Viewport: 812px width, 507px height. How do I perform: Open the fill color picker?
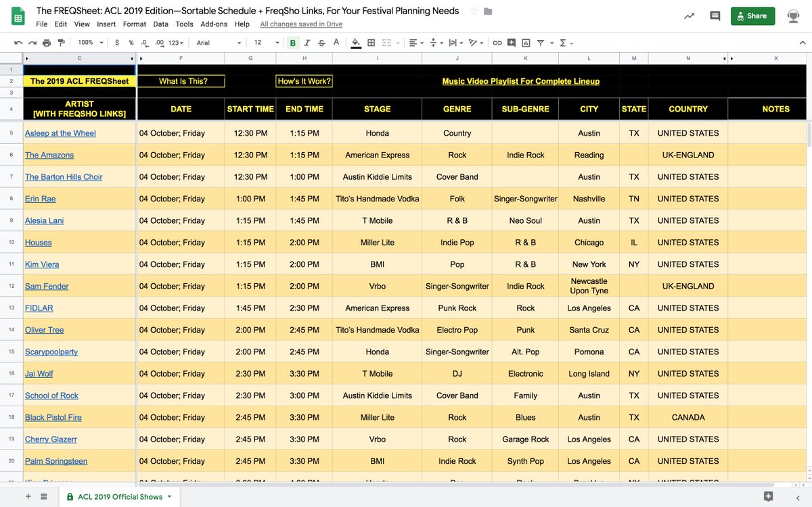coord(356,43)
